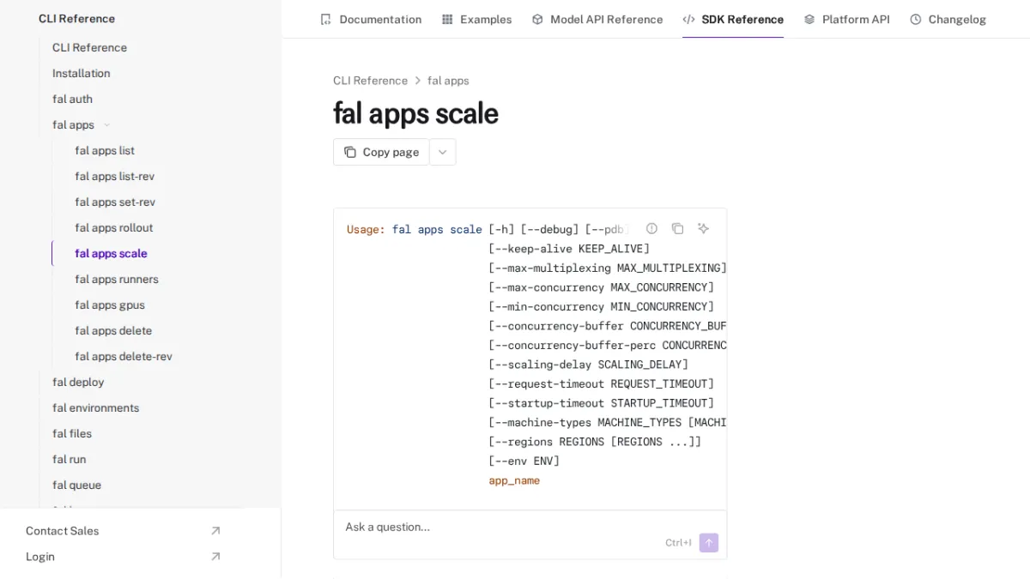Screen dimensions: 1030x579
Task: Open fal files sidebar entry
Action: 72,433
